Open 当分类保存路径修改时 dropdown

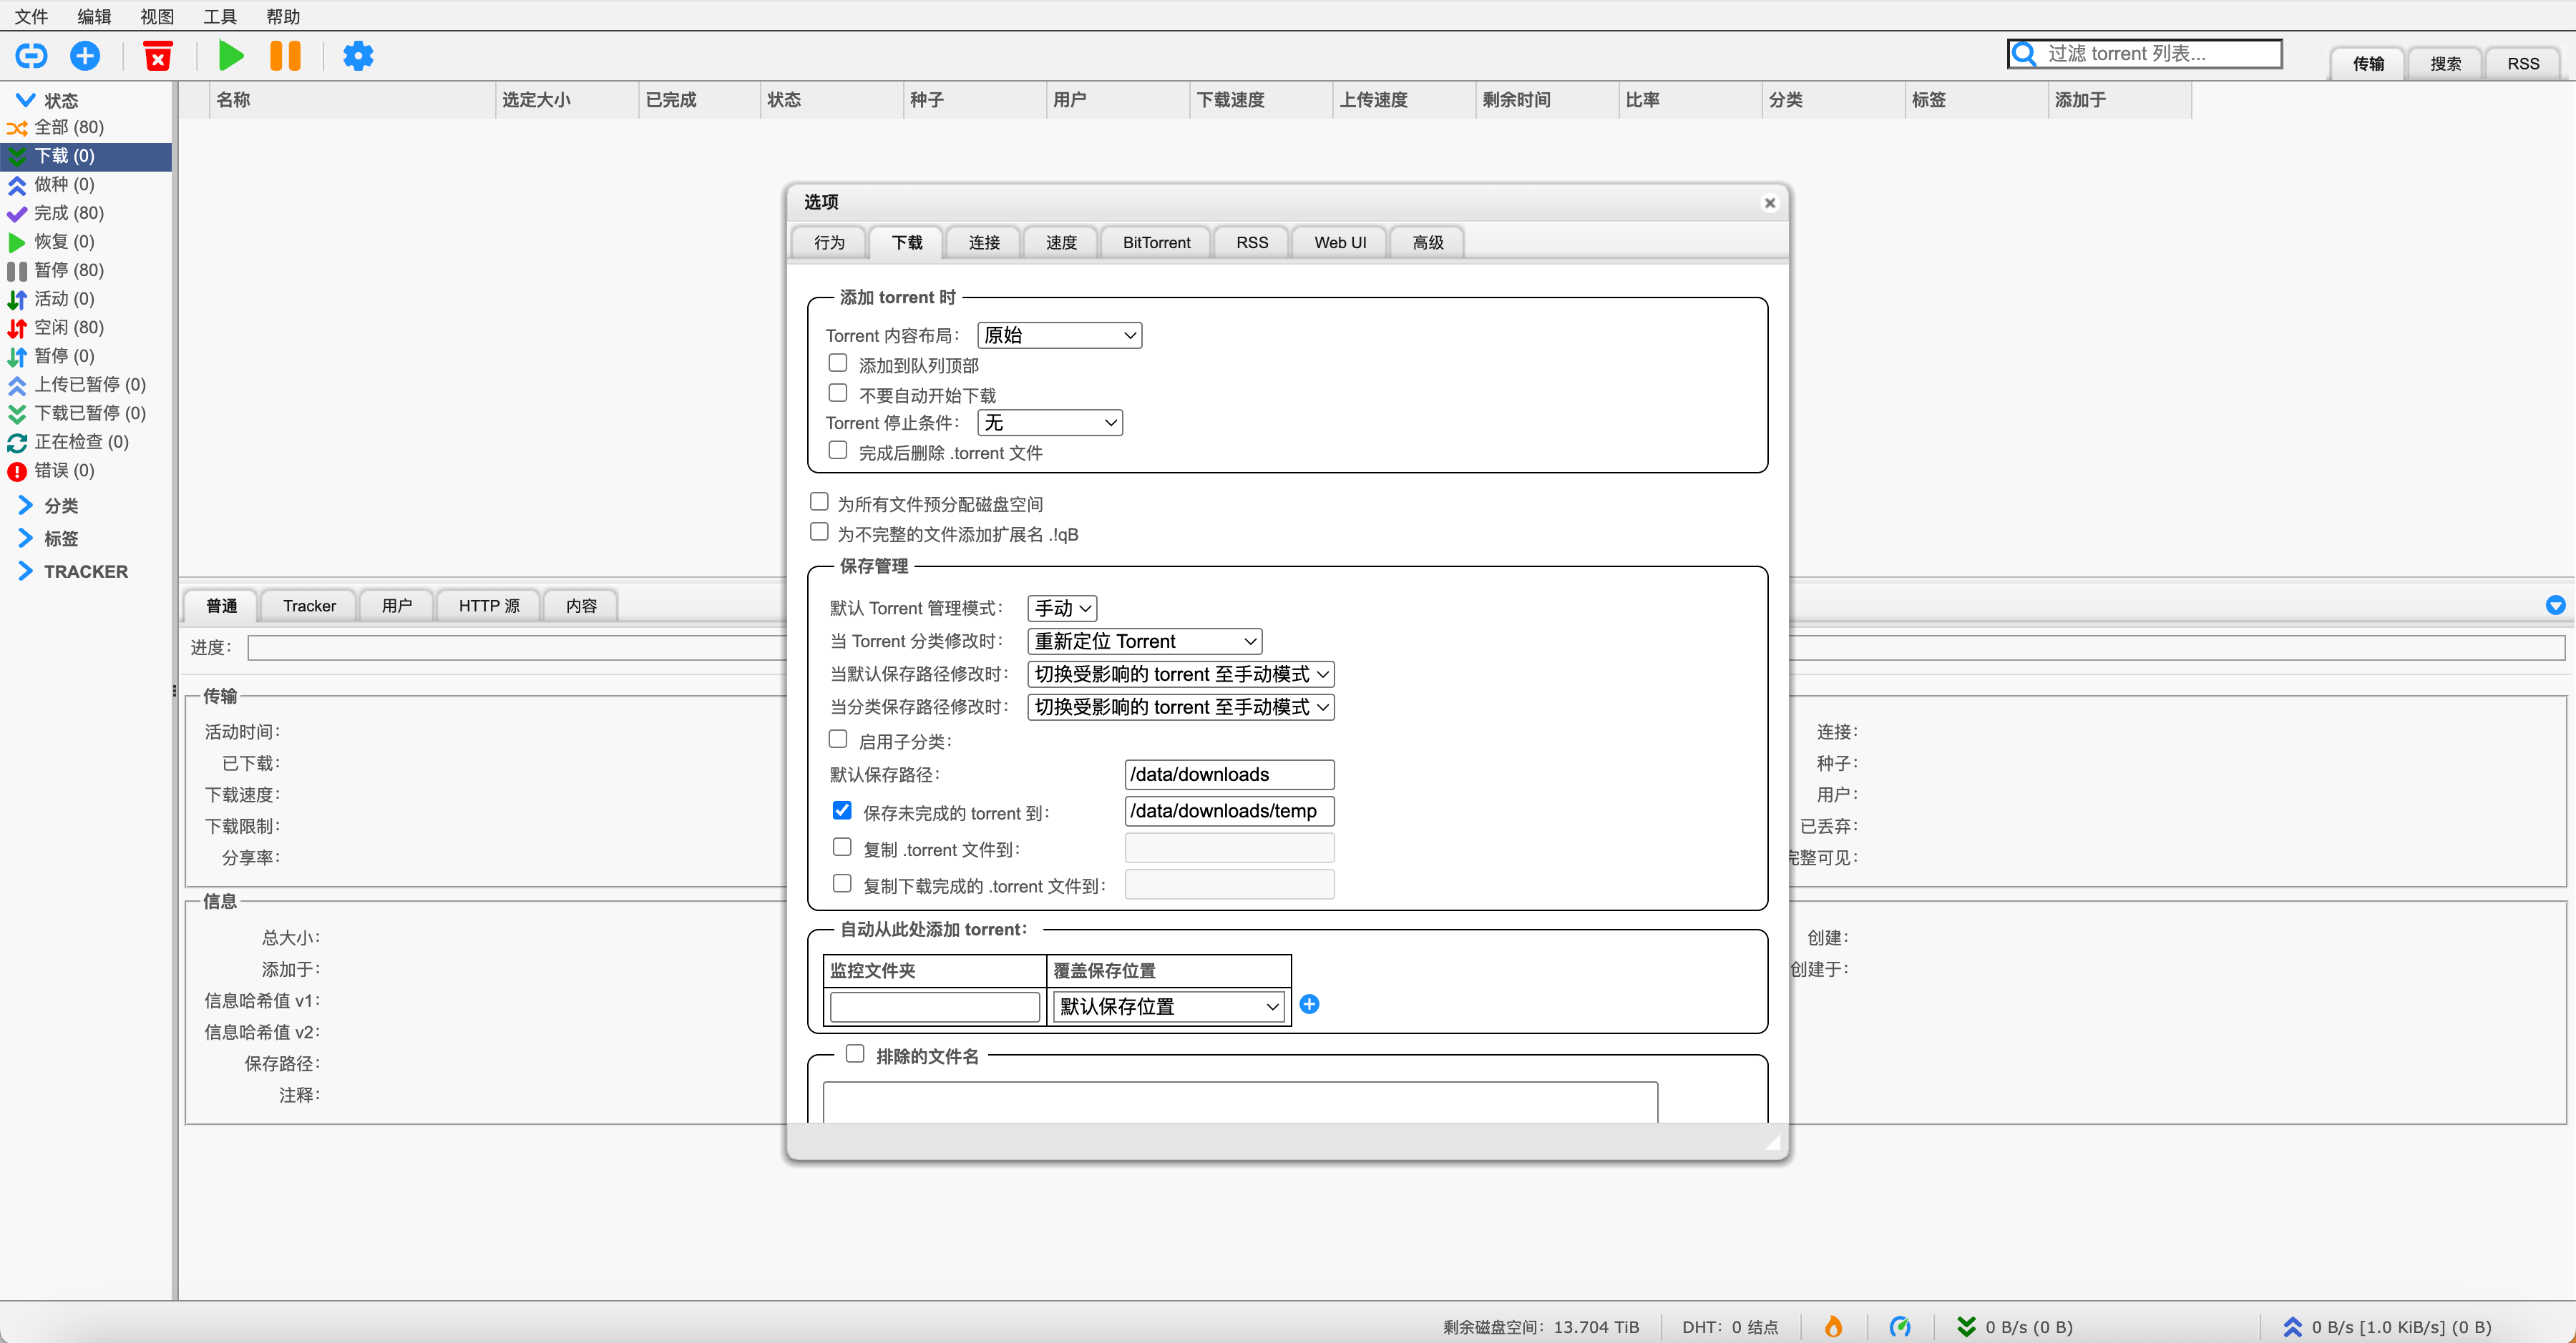[x=1181, y=707]
